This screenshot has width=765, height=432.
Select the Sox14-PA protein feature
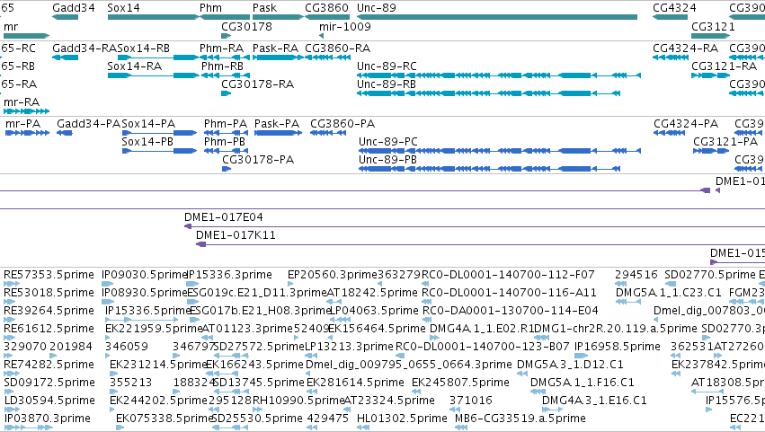click(159, 133)
